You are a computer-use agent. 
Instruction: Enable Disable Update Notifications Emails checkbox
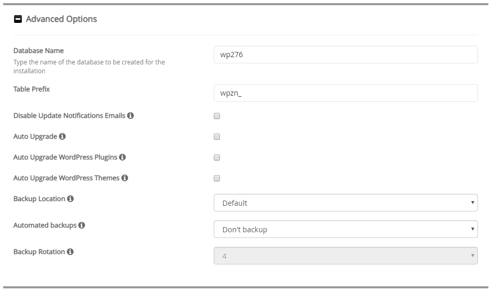[217, 116]
